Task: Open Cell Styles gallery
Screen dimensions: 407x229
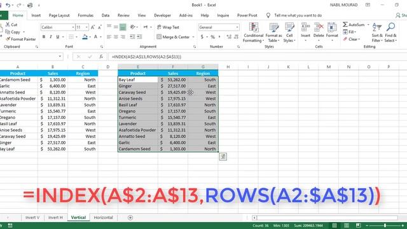Action: click(x=289, y=32)
